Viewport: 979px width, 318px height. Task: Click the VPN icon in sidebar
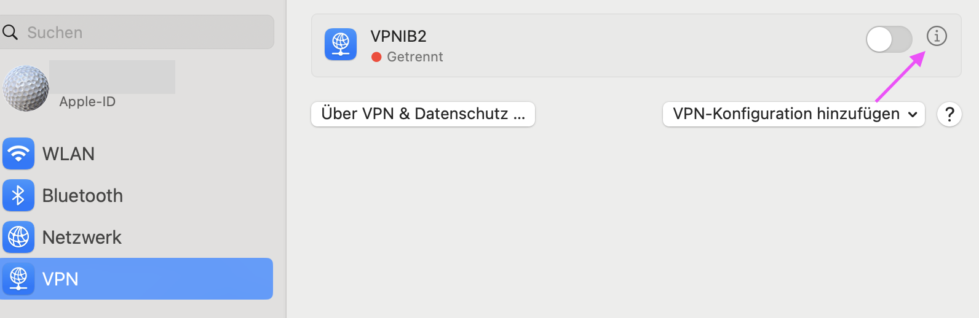pos(18,279)
